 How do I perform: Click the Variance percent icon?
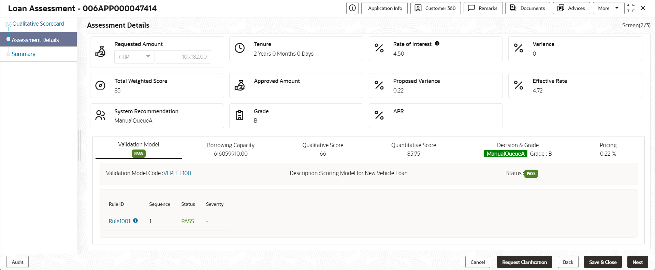(519, 48)
